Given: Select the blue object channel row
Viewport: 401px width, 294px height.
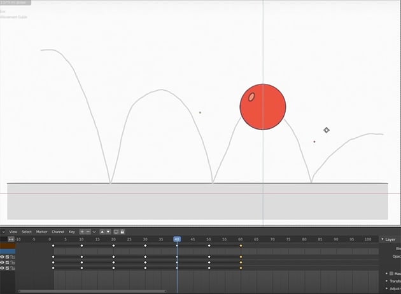Looking at the screenshot, I should tap(8, 251).
